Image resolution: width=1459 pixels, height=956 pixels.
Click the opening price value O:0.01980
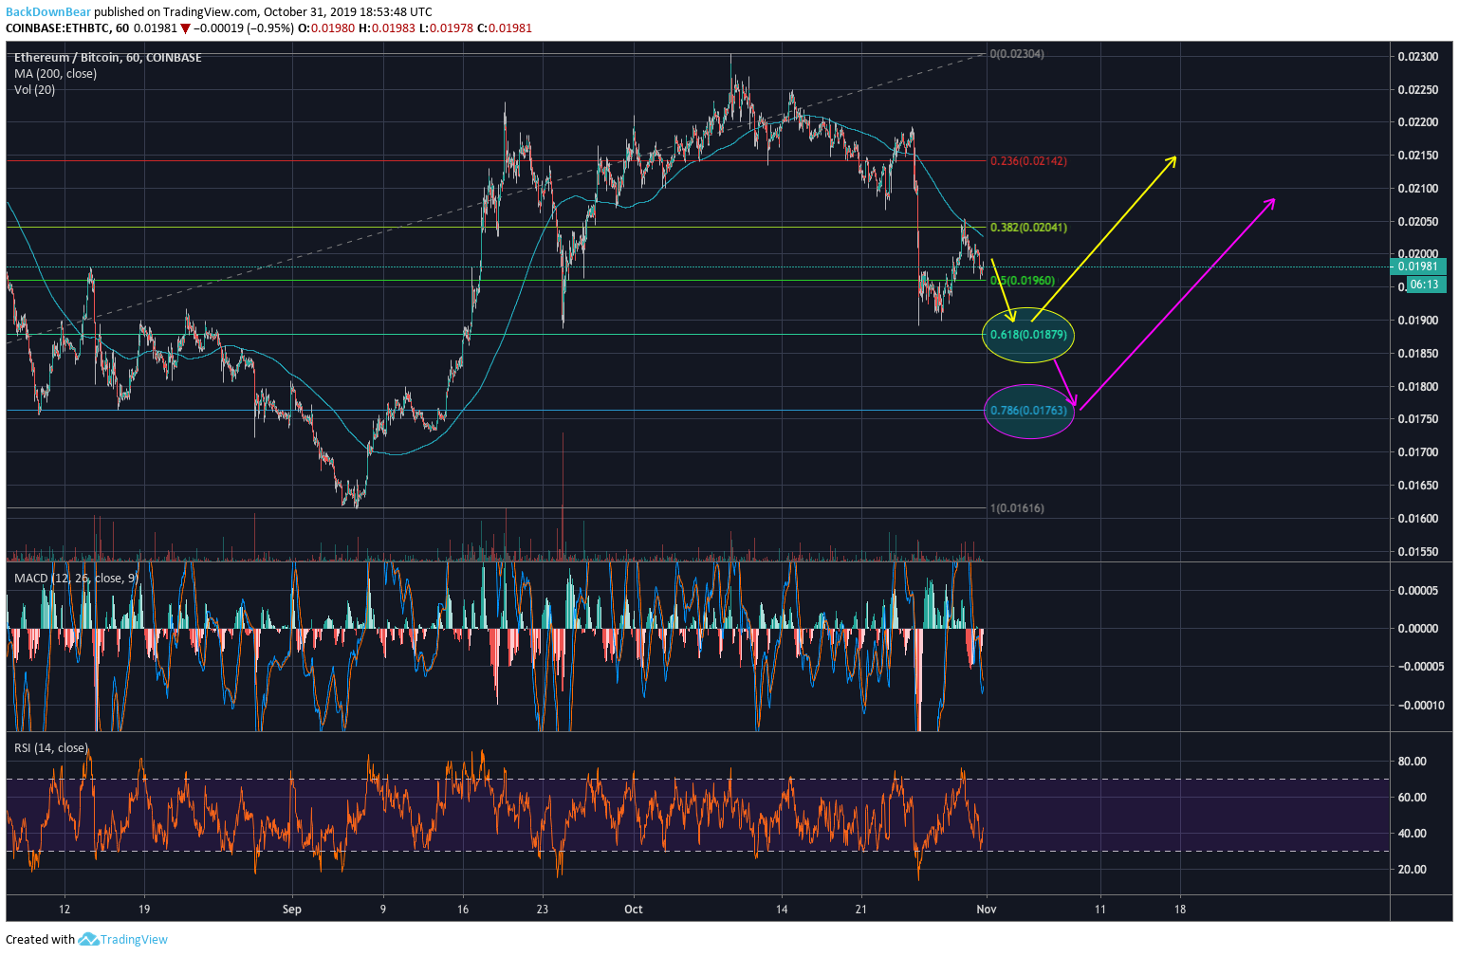[x=326, y=28]
